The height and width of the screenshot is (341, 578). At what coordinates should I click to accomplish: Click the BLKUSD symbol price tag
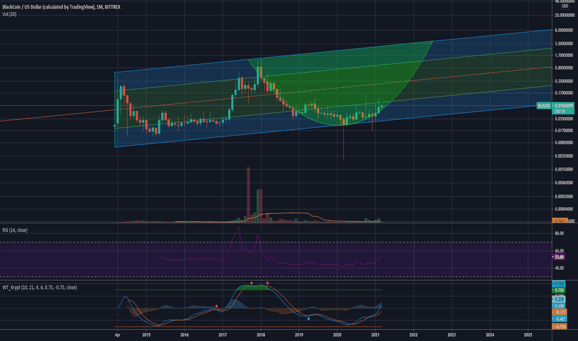click(x=544, y=106)
